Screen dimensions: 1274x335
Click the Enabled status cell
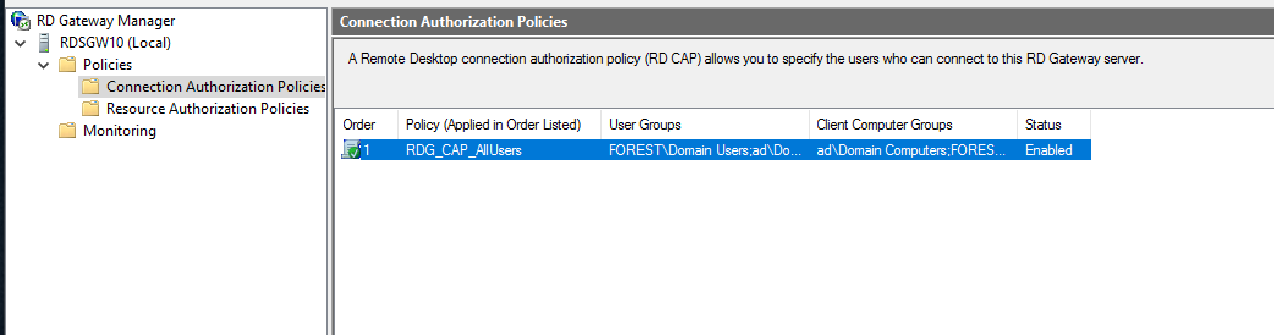pyautogui.click(x=1048, y=150)
